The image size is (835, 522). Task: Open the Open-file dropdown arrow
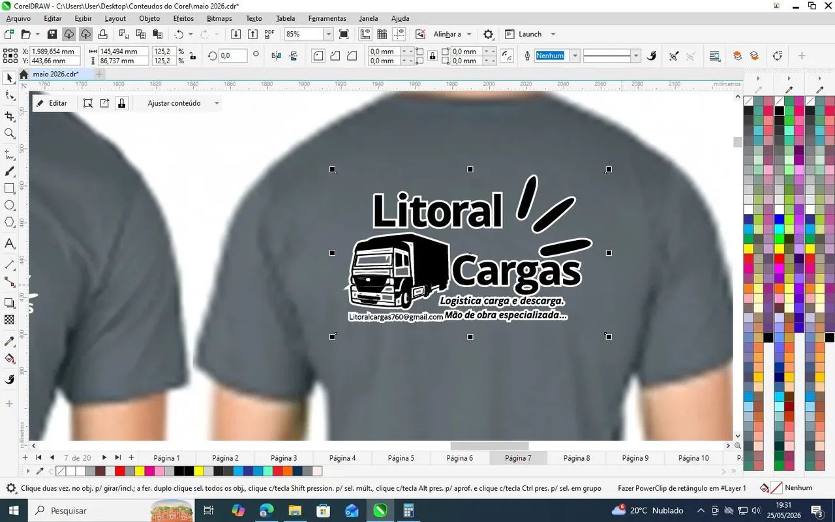pos(38,34)
